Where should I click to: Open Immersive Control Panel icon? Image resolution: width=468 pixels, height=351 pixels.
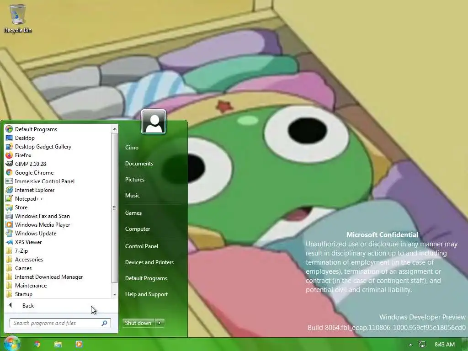9,181
